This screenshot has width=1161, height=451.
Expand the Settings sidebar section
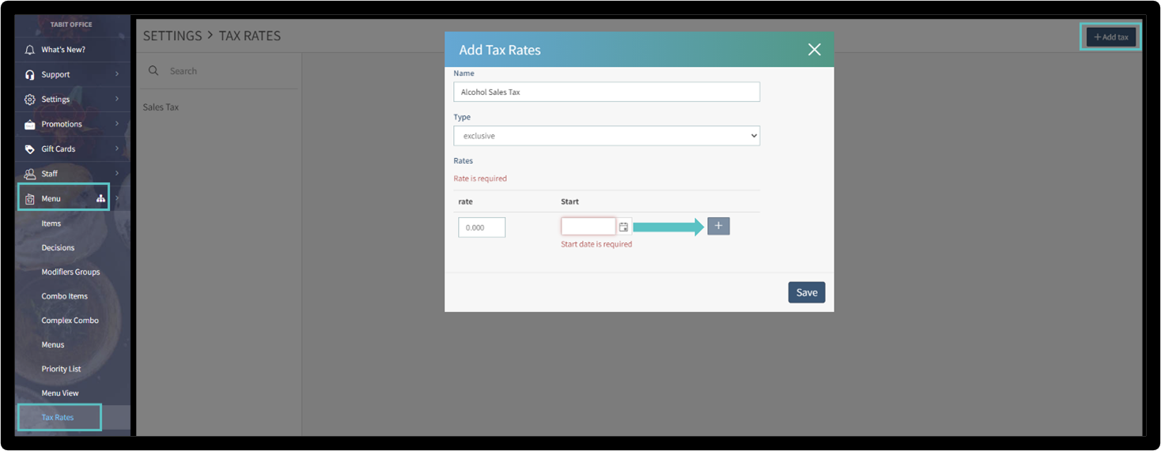[x=117, y=100]
